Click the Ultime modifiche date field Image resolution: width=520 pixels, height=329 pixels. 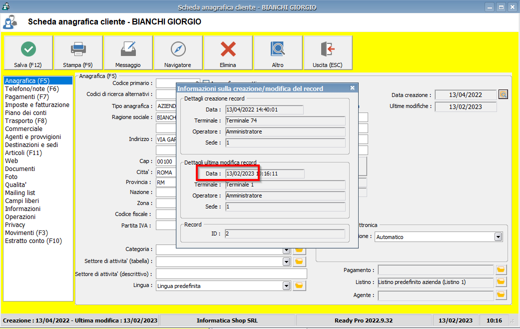tap(466, 107)
